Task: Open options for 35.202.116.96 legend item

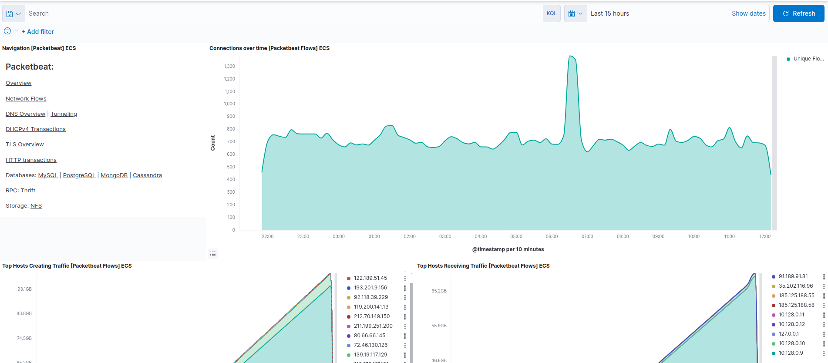Action: (824, 286)
